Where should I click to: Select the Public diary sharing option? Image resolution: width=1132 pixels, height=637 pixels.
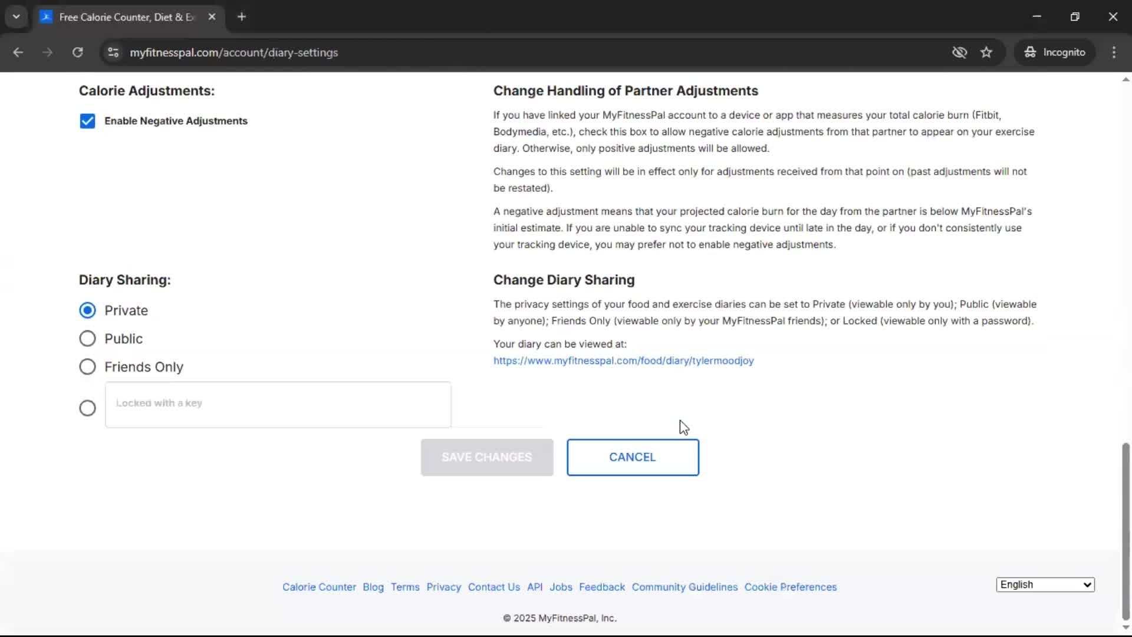pyautogui.click(x=87, y=339)
